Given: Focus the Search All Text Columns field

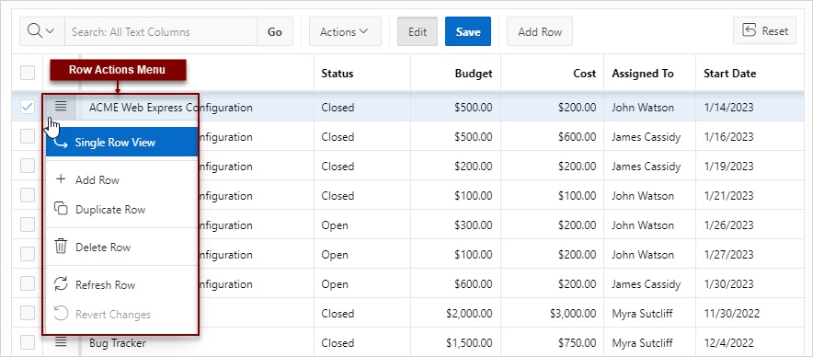Looking at the screenshot, I should pos(161,31).
